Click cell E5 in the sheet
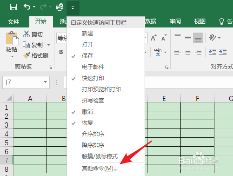 click(x=164, y=142)
